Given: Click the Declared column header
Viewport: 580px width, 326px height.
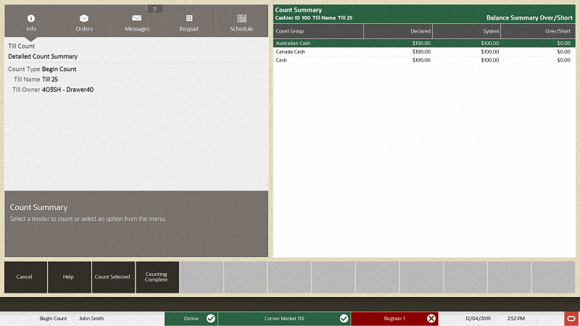Looking at the screenshot, I should pyautogui.click(x=398, y=31).
